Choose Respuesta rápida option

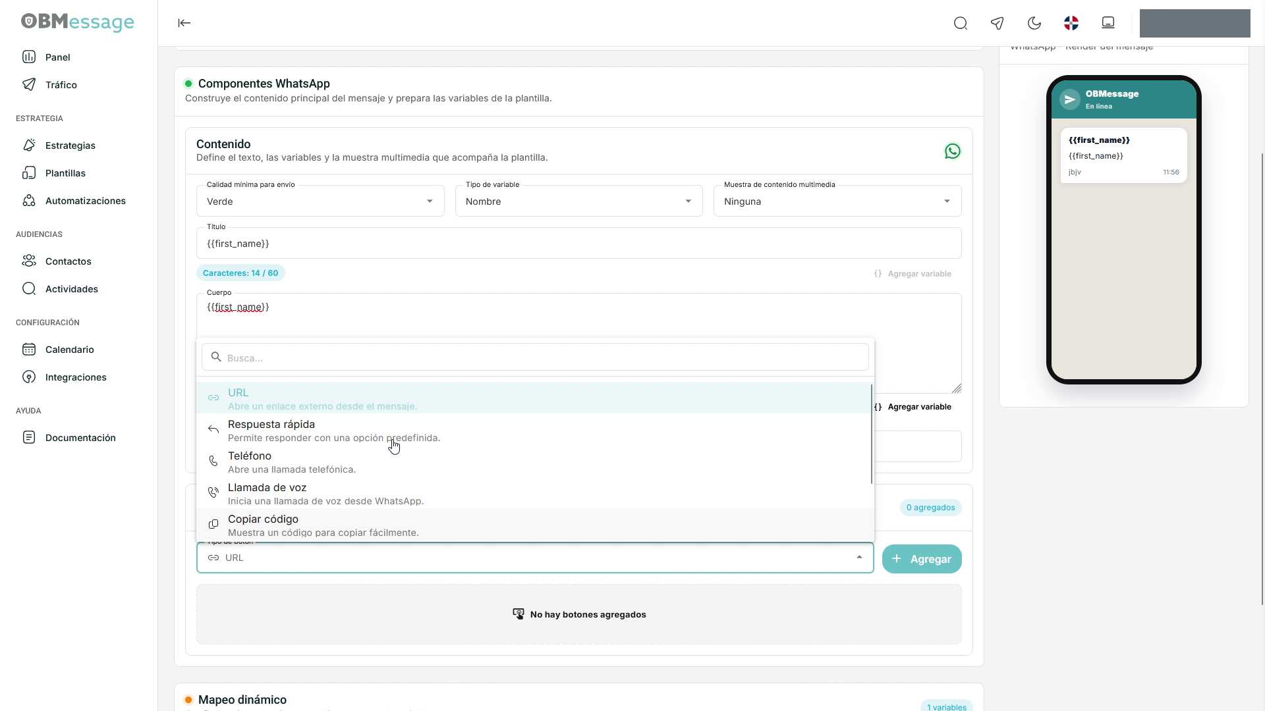pyautogui.click(x=534, y=430)
